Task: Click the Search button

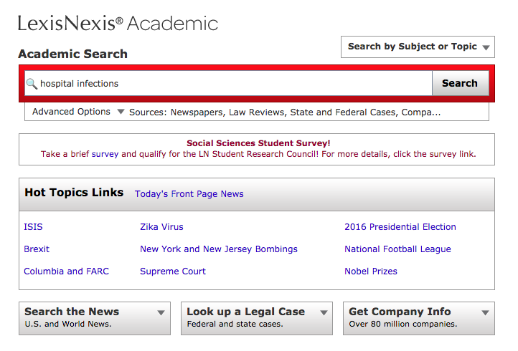Action: (x=460, y=83)
